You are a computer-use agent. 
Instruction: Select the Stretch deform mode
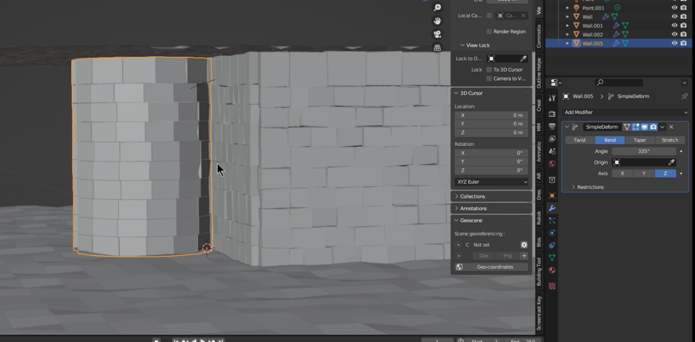pos(670,140)
